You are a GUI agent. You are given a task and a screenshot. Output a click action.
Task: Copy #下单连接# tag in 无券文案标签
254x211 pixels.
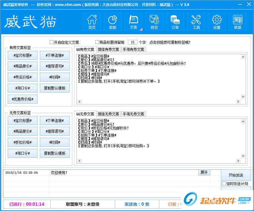55,121
